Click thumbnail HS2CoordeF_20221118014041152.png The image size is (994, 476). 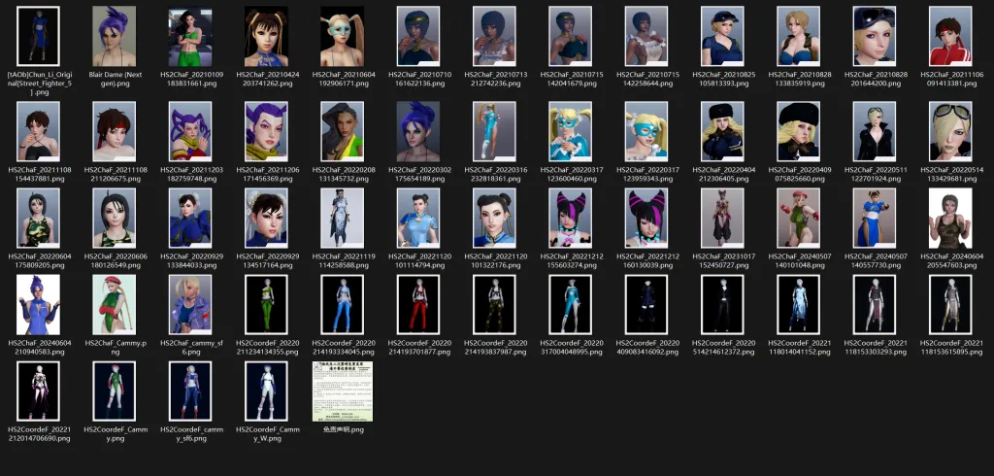click(x=799, y=305)
